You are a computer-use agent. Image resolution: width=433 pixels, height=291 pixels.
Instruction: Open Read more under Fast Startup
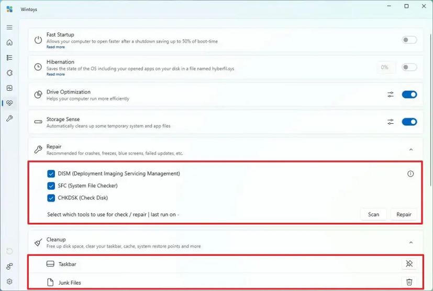[55, 47]
